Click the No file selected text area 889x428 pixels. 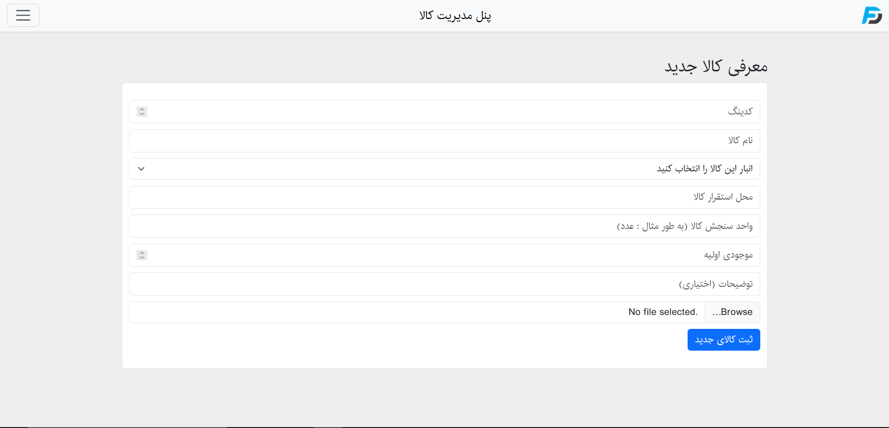[663, 312]
